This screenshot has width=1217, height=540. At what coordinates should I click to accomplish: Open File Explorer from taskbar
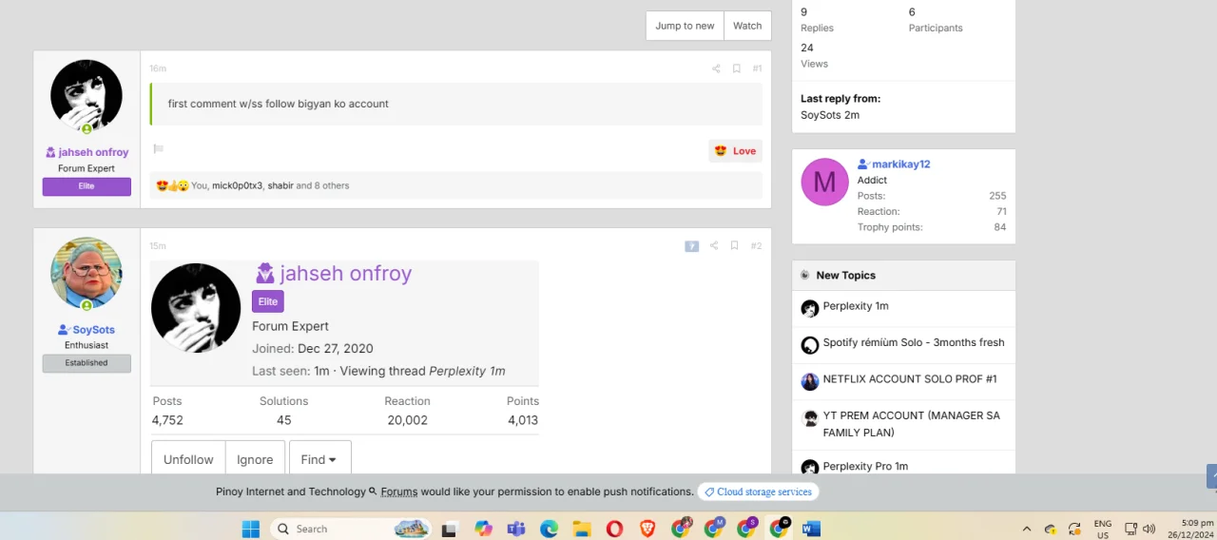click(x=581, y=529)
